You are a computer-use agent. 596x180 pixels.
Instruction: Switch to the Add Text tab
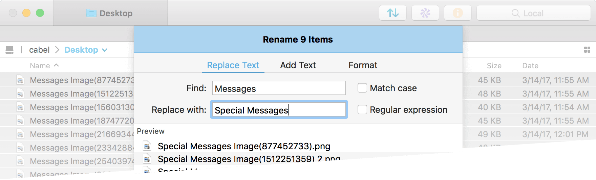298,65
